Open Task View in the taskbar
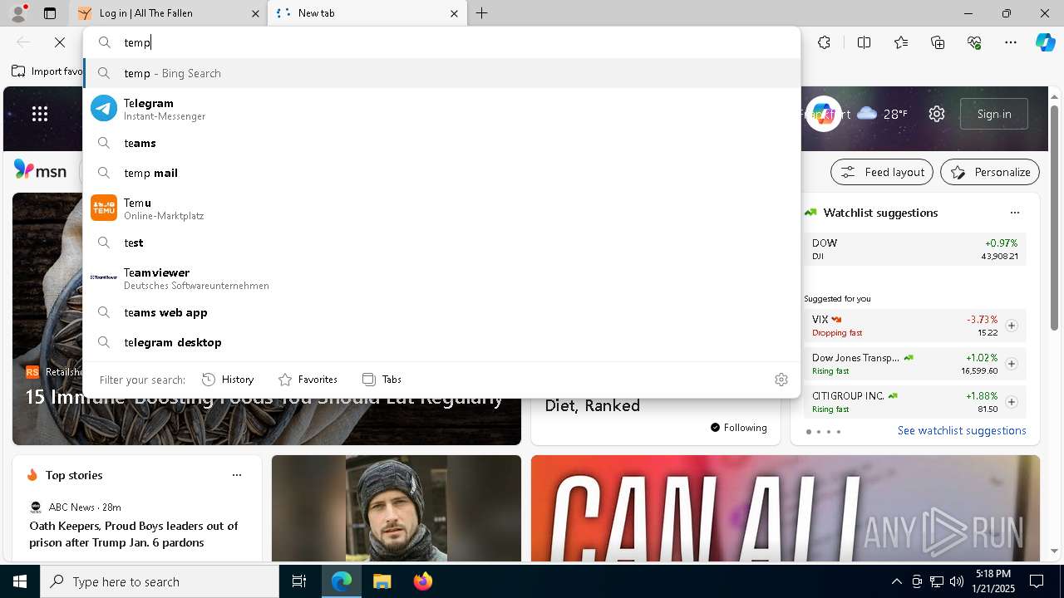Screen dimensions: 1064x598 coord(299,581)
